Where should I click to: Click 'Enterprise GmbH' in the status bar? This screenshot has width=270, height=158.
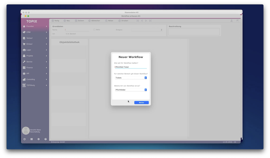(x=58, y=142)
